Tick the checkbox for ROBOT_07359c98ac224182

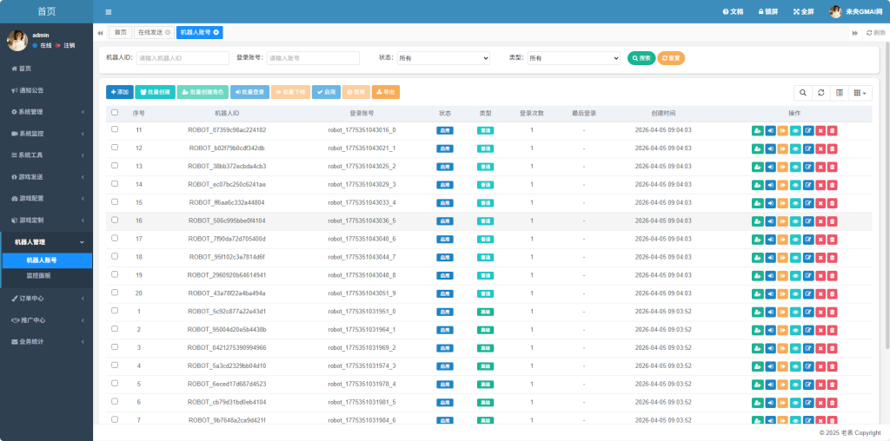point(115,129)
